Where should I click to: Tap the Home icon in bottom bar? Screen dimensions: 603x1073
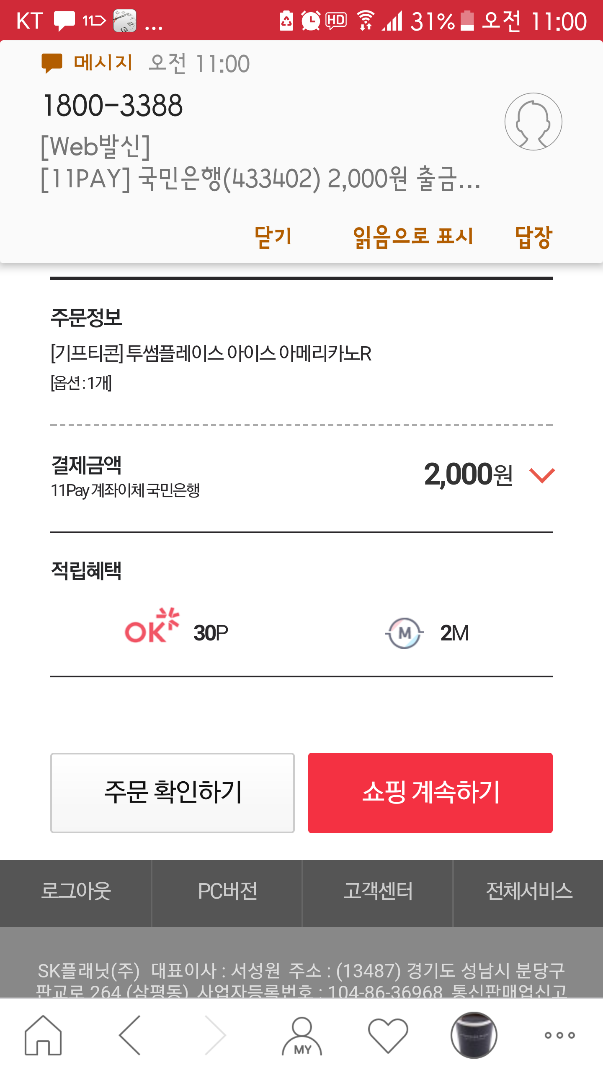coord(43,1035)
